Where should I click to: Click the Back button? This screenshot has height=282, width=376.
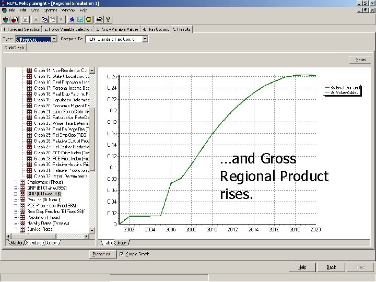pyautogui.click(x=331, y=267)
